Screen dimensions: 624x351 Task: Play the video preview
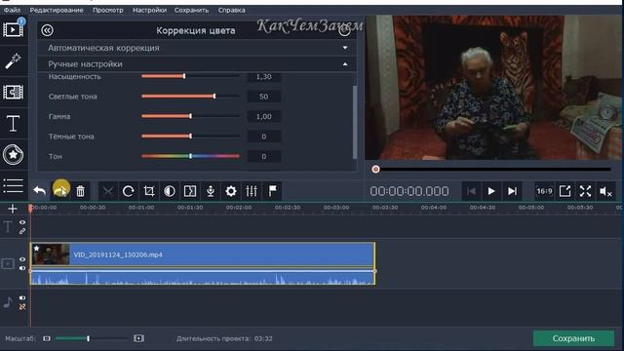pyautogui.click(x=491, y=191)
